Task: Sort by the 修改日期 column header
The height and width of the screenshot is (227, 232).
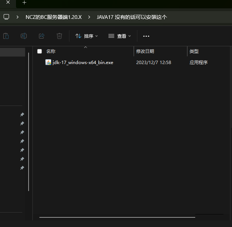Action: pyautogui.click(x=145, y=51)
